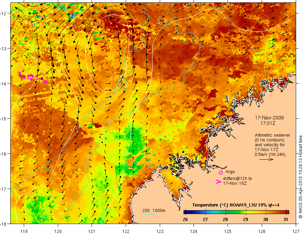This screenshot has height=234, width=303.
Task: Click the date label 17-Nov-2009
Action: tap(269, 118)
